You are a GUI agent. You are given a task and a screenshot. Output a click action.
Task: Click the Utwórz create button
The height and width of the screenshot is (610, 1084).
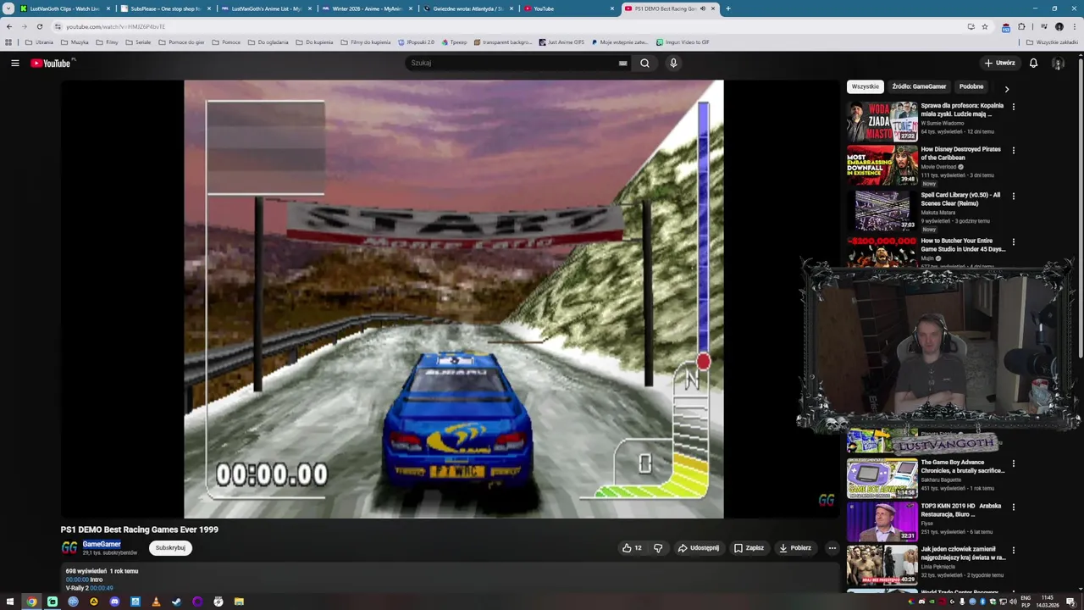click(999, 63)
